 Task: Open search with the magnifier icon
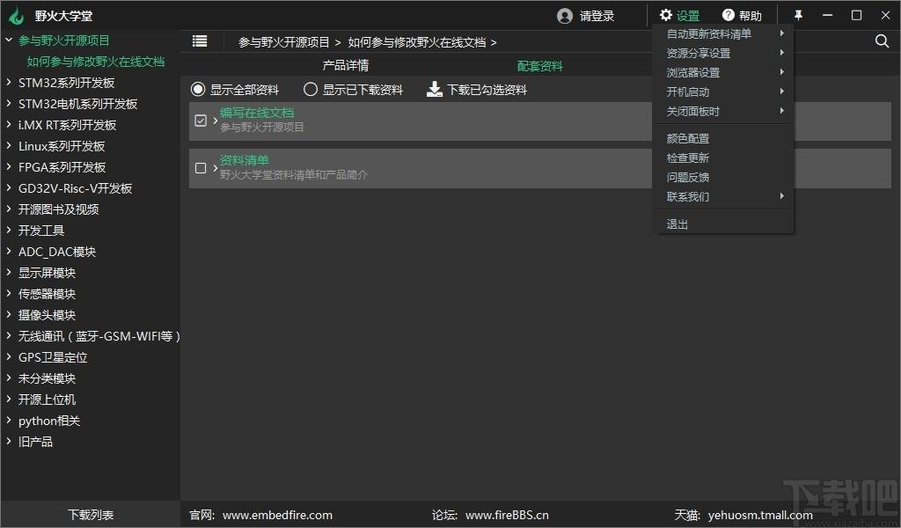(x=882, y=40)
